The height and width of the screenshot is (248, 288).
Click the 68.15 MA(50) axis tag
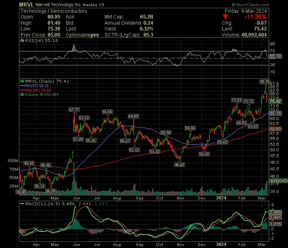pyautogui.click(x=275, y=113)
